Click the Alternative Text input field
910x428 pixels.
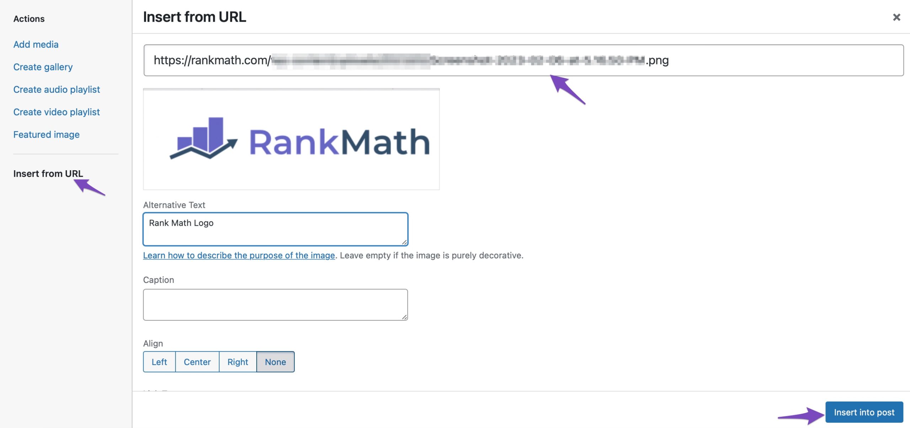(x=276, y=229)
